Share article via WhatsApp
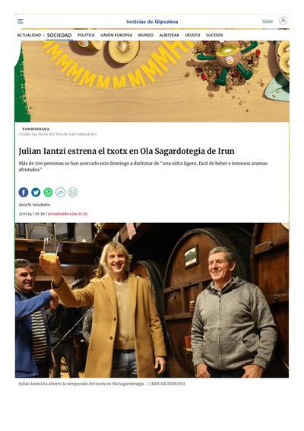The image size is (304, 431). (x=48, y=192)
